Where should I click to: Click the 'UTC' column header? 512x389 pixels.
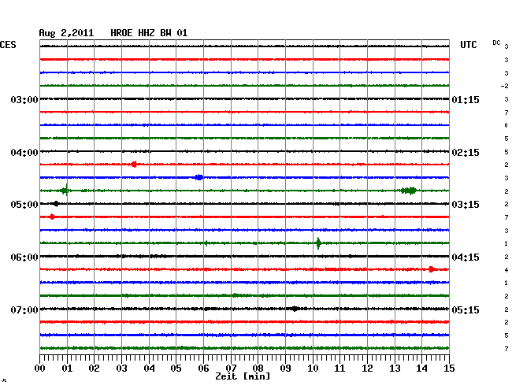click(468, 45)
